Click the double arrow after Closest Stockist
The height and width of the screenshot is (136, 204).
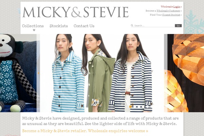181,15
